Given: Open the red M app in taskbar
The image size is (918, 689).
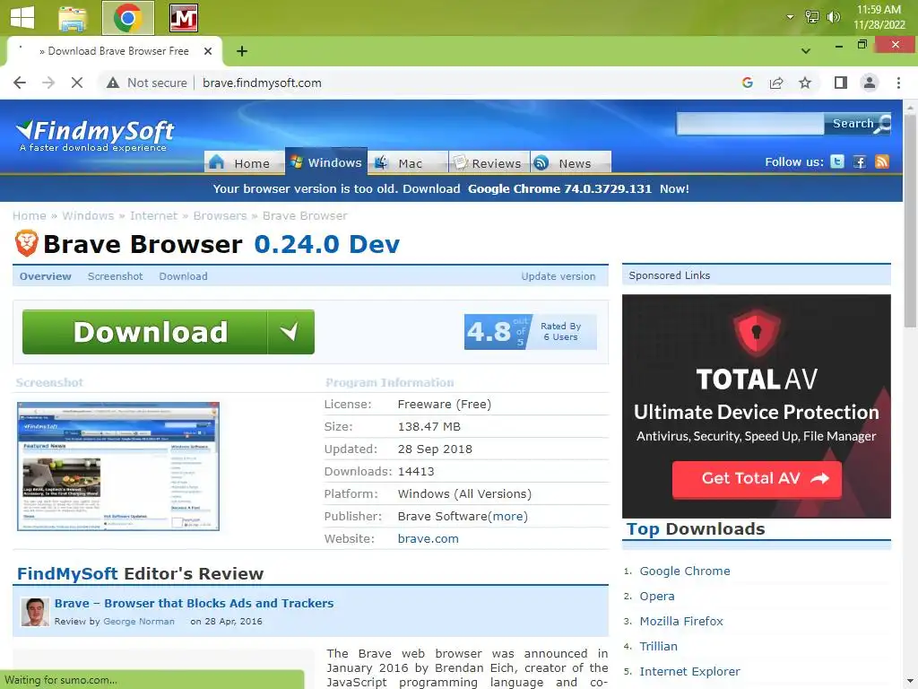Looking at the screenshot, I should pos(183,18).
